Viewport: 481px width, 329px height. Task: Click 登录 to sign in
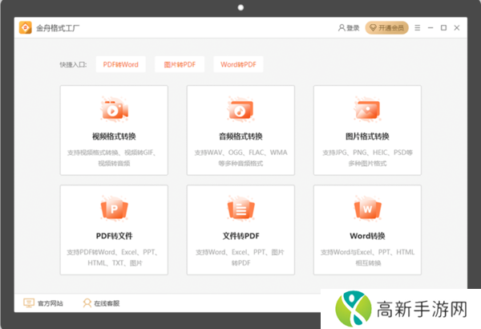[x=348, y=28]
